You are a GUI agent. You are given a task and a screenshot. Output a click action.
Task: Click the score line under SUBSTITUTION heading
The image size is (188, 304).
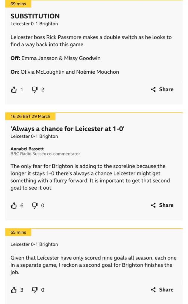(x=34, y=24)
